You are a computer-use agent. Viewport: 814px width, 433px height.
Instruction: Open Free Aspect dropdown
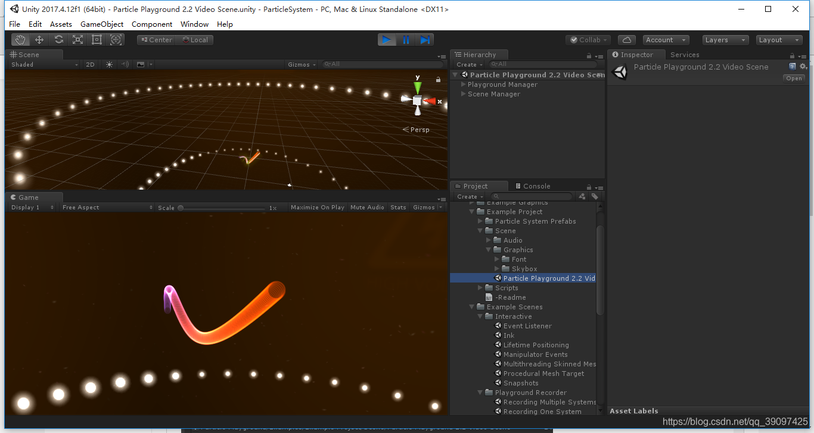107,208
